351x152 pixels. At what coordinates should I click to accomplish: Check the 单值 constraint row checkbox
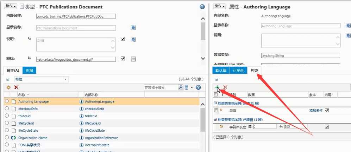click(216, 110)
